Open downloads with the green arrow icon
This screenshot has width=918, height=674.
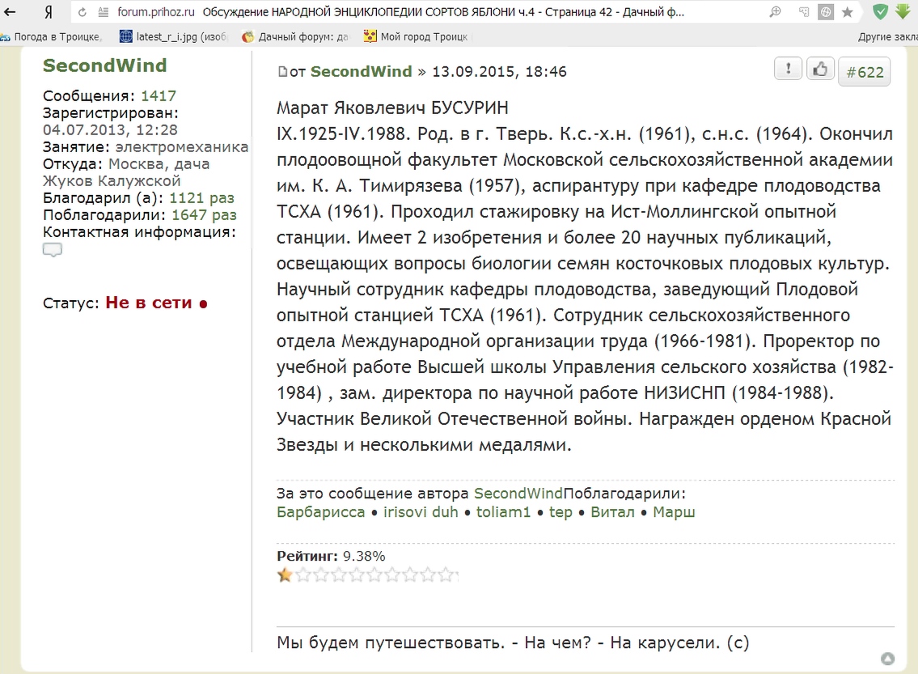pos(903,12)
